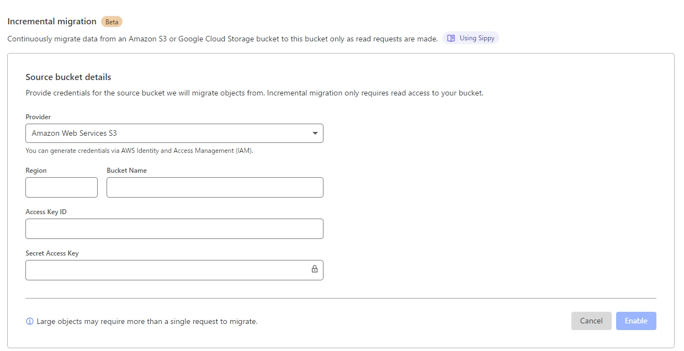This screenshot has height=351, width=684.
Task: Click the Incremental migration heading
Action: [x=52, y=22]
